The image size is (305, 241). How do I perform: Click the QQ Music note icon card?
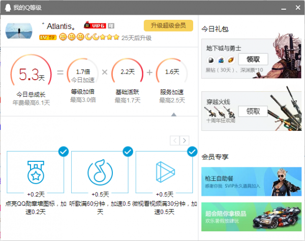click(100, 173)
